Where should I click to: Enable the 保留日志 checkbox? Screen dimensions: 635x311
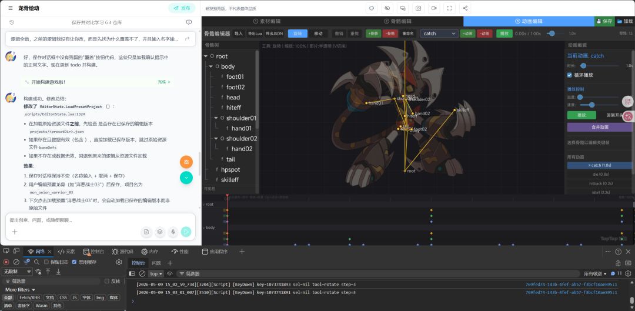pos(46,262)
